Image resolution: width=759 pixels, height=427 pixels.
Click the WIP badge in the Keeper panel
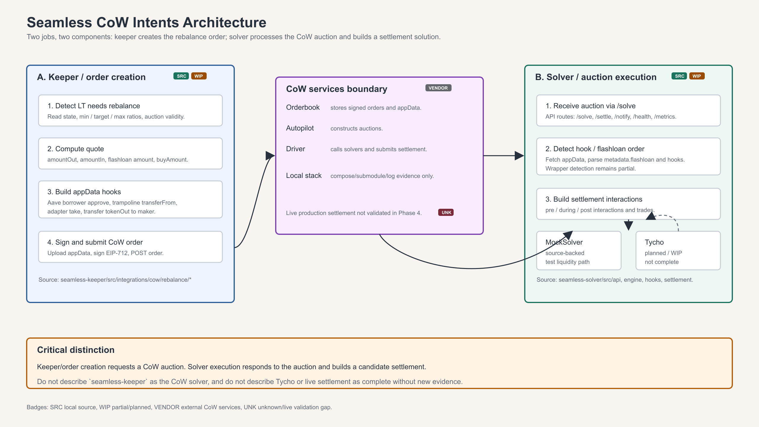pyautogui.click(x=199, y=76)
